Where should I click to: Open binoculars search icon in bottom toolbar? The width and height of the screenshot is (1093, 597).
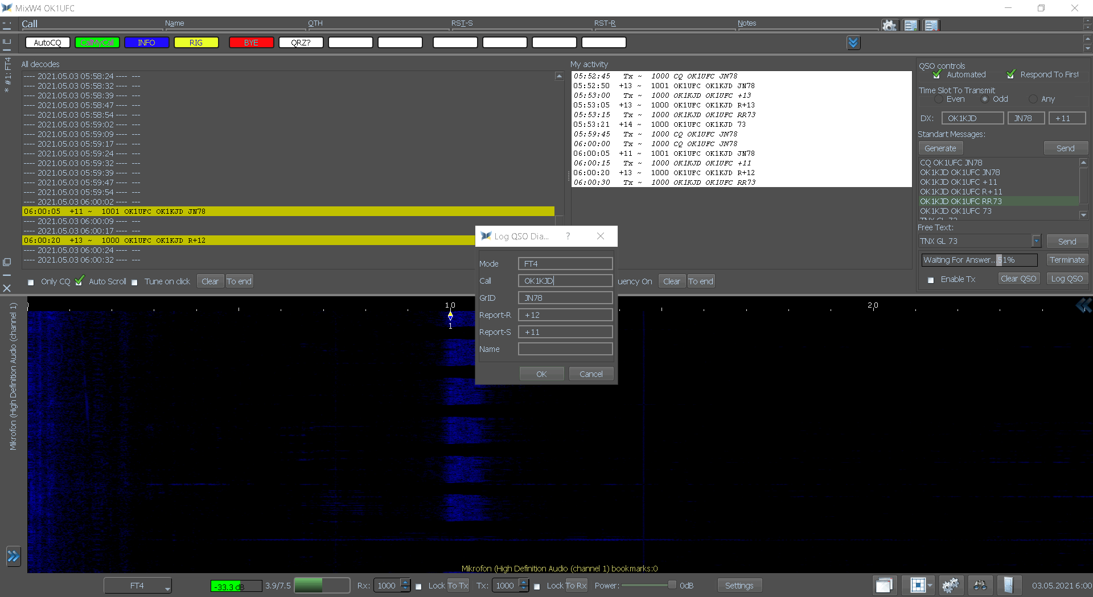[980, 585]
